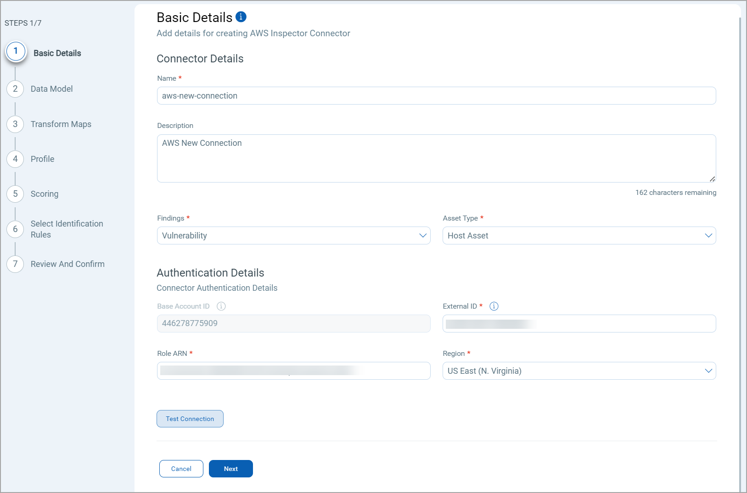The width and height of the screenshot is (747, 493).
Task: Click the External ID info icon
Action: point(494,306)
